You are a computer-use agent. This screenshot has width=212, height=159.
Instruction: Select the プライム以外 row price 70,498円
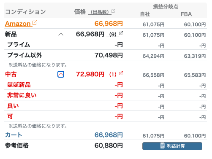click(109, 55)
